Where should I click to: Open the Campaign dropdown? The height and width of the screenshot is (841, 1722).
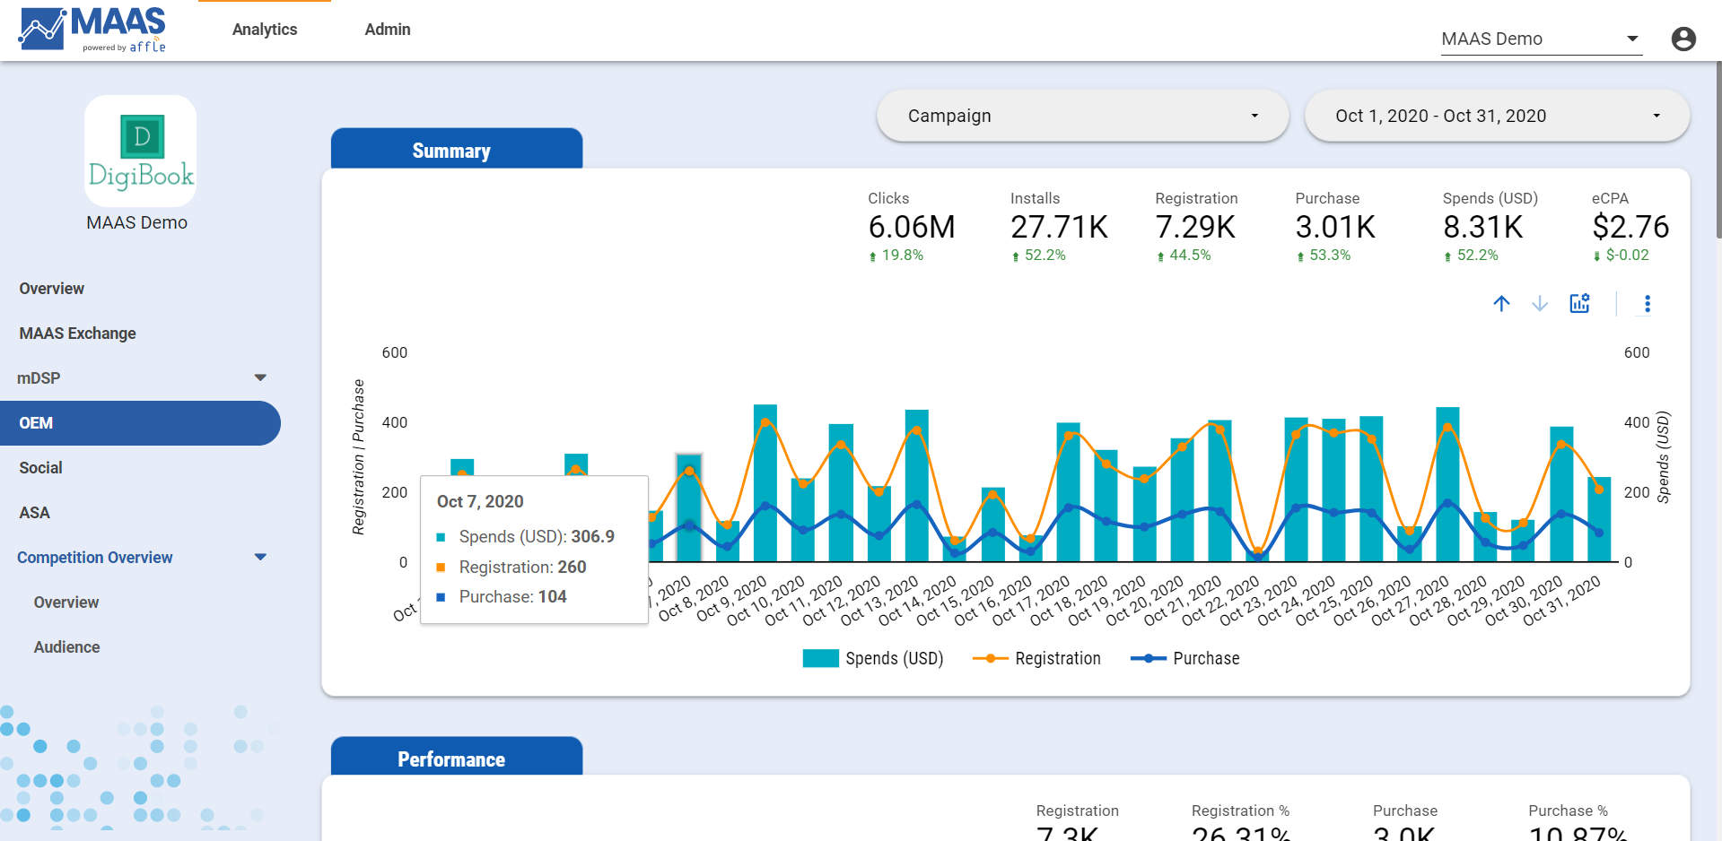point(1082,116)
